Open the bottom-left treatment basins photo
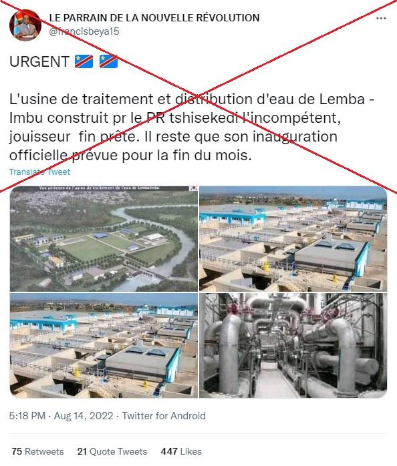This screenshot has width=397, height=466. tap(104, 345)
